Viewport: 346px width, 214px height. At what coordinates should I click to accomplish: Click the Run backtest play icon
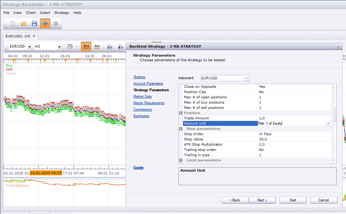tap(45, 24)
